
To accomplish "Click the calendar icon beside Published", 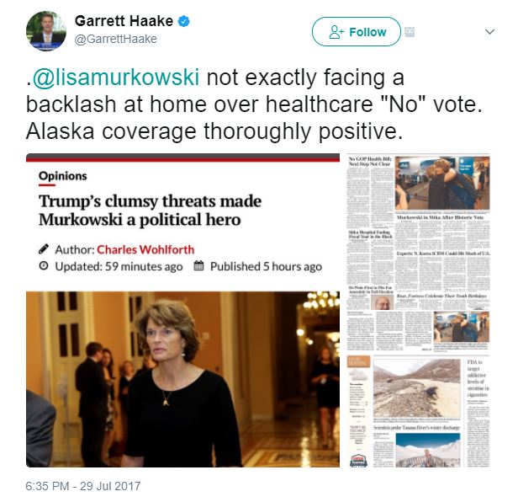I will click(198, 265).
